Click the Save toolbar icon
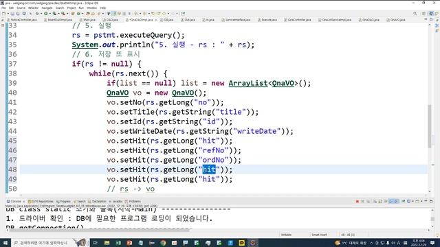 tap(12, 14)
